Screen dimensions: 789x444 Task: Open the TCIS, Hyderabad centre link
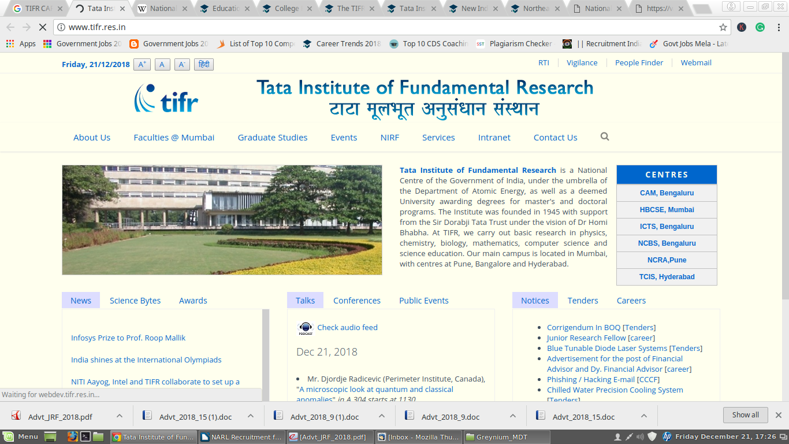pyautogui.click(x=667, y=277)
